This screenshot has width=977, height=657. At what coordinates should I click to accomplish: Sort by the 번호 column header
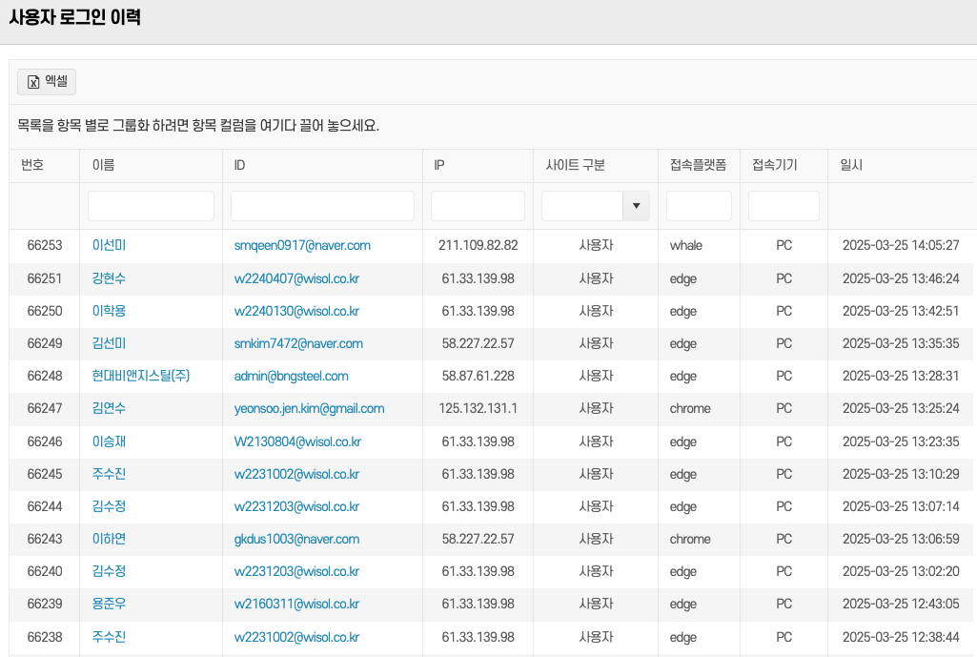coord(33,165)
